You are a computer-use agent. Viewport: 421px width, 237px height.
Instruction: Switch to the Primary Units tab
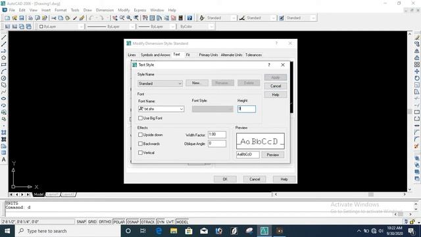pyautogui.click(x=209, y=55)
